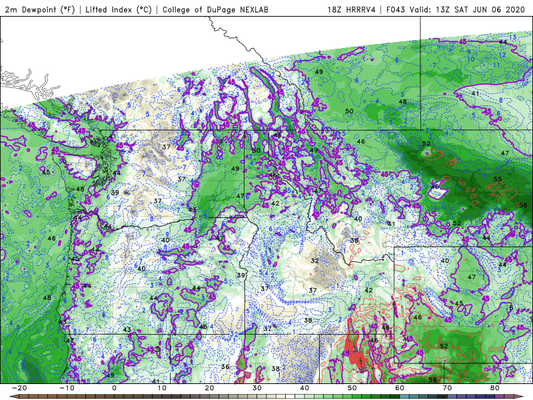The image size is (533, 400).
Task: Click the -20 label under color scale
Action: coord(19,388)
